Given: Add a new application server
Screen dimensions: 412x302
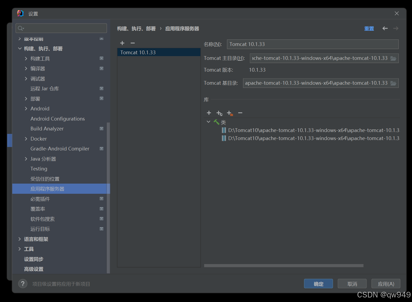Looking at the screenshot, I should (122, 43).
